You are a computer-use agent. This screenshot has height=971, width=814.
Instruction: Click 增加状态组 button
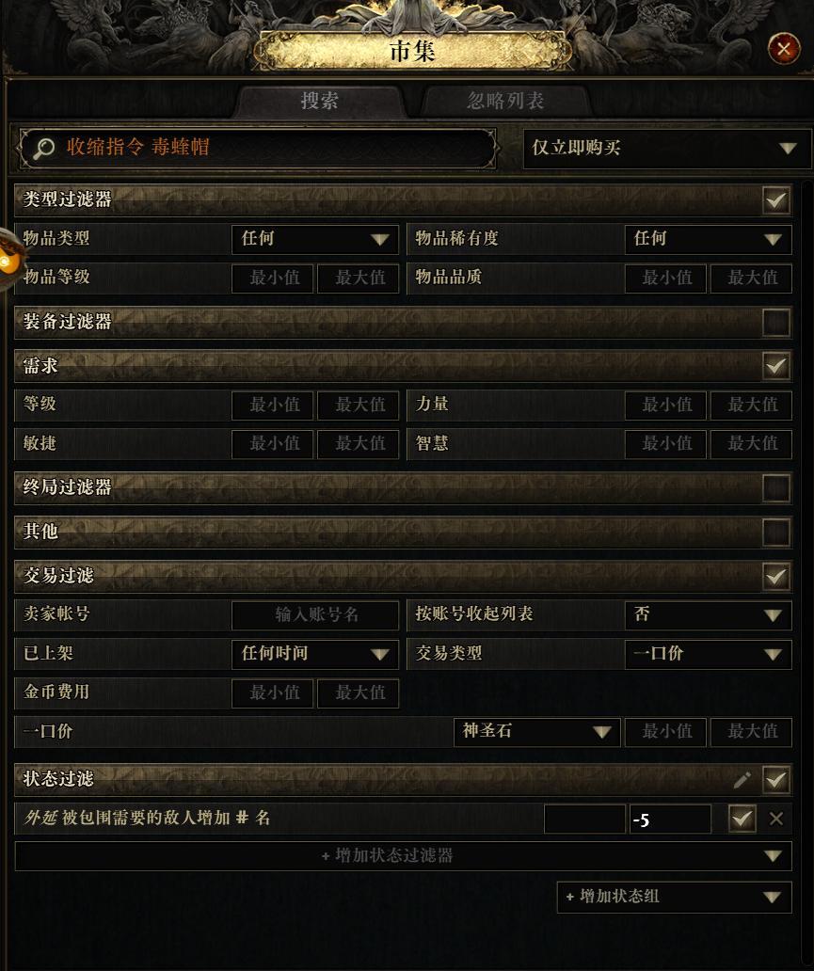point(674,897)
